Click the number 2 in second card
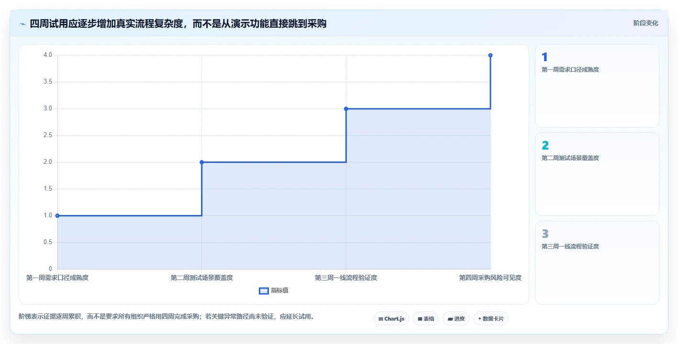 [x=545, y=146]
